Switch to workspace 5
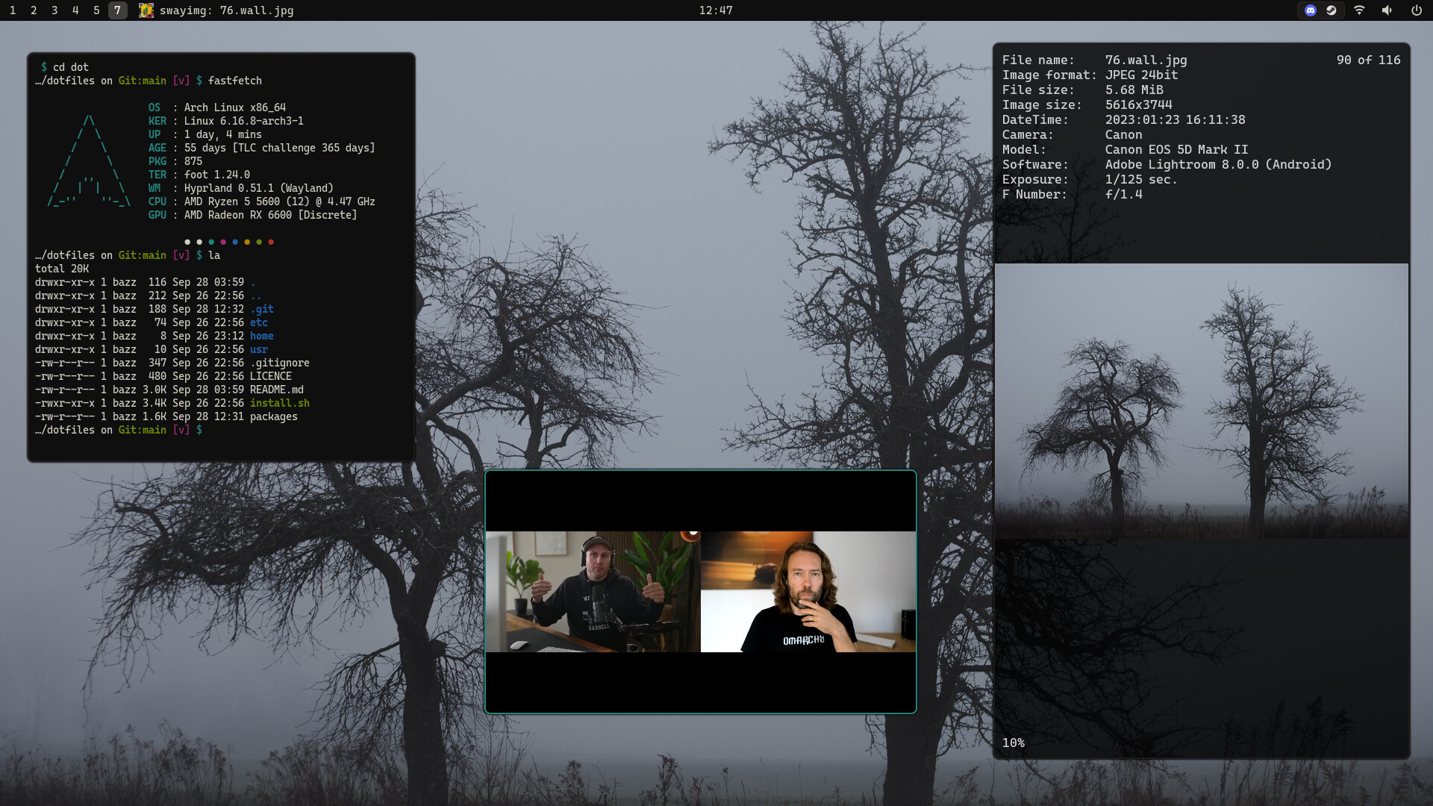 [x=96, y=10]
